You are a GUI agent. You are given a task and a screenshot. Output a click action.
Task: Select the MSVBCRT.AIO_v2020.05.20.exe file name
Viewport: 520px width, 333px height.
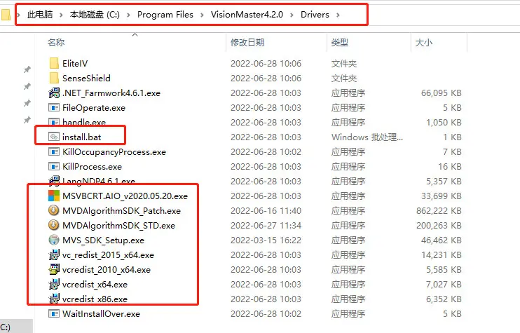(x=125, y=196)
